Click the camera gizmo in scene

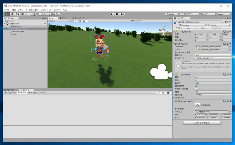click(161, 72)
